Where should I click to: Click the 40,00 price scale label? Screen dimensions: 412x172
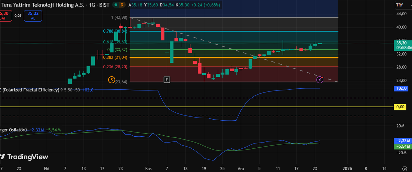(x=401, y=27)
